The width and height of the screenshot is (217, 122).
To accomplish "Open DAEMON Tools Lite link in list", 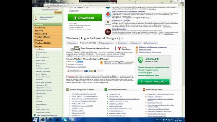I will pos(82,106).
